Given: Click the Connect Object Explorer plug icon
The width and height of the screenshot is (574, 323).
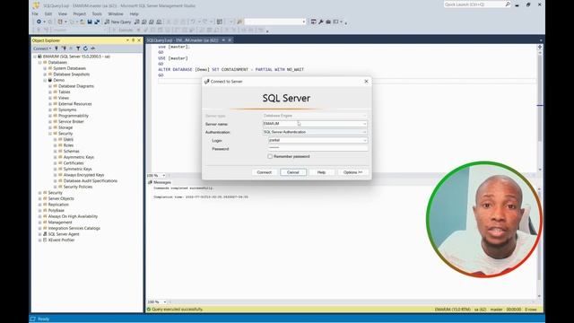Looking at the screenshot, I should [x=57, y=48].
